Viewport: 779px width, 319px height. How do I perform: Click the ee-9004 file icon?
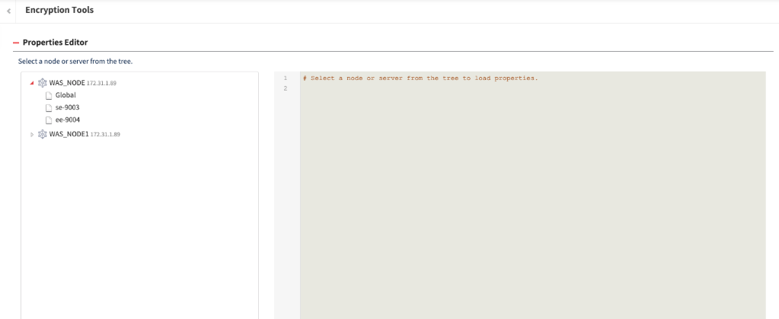click(49, 120)
